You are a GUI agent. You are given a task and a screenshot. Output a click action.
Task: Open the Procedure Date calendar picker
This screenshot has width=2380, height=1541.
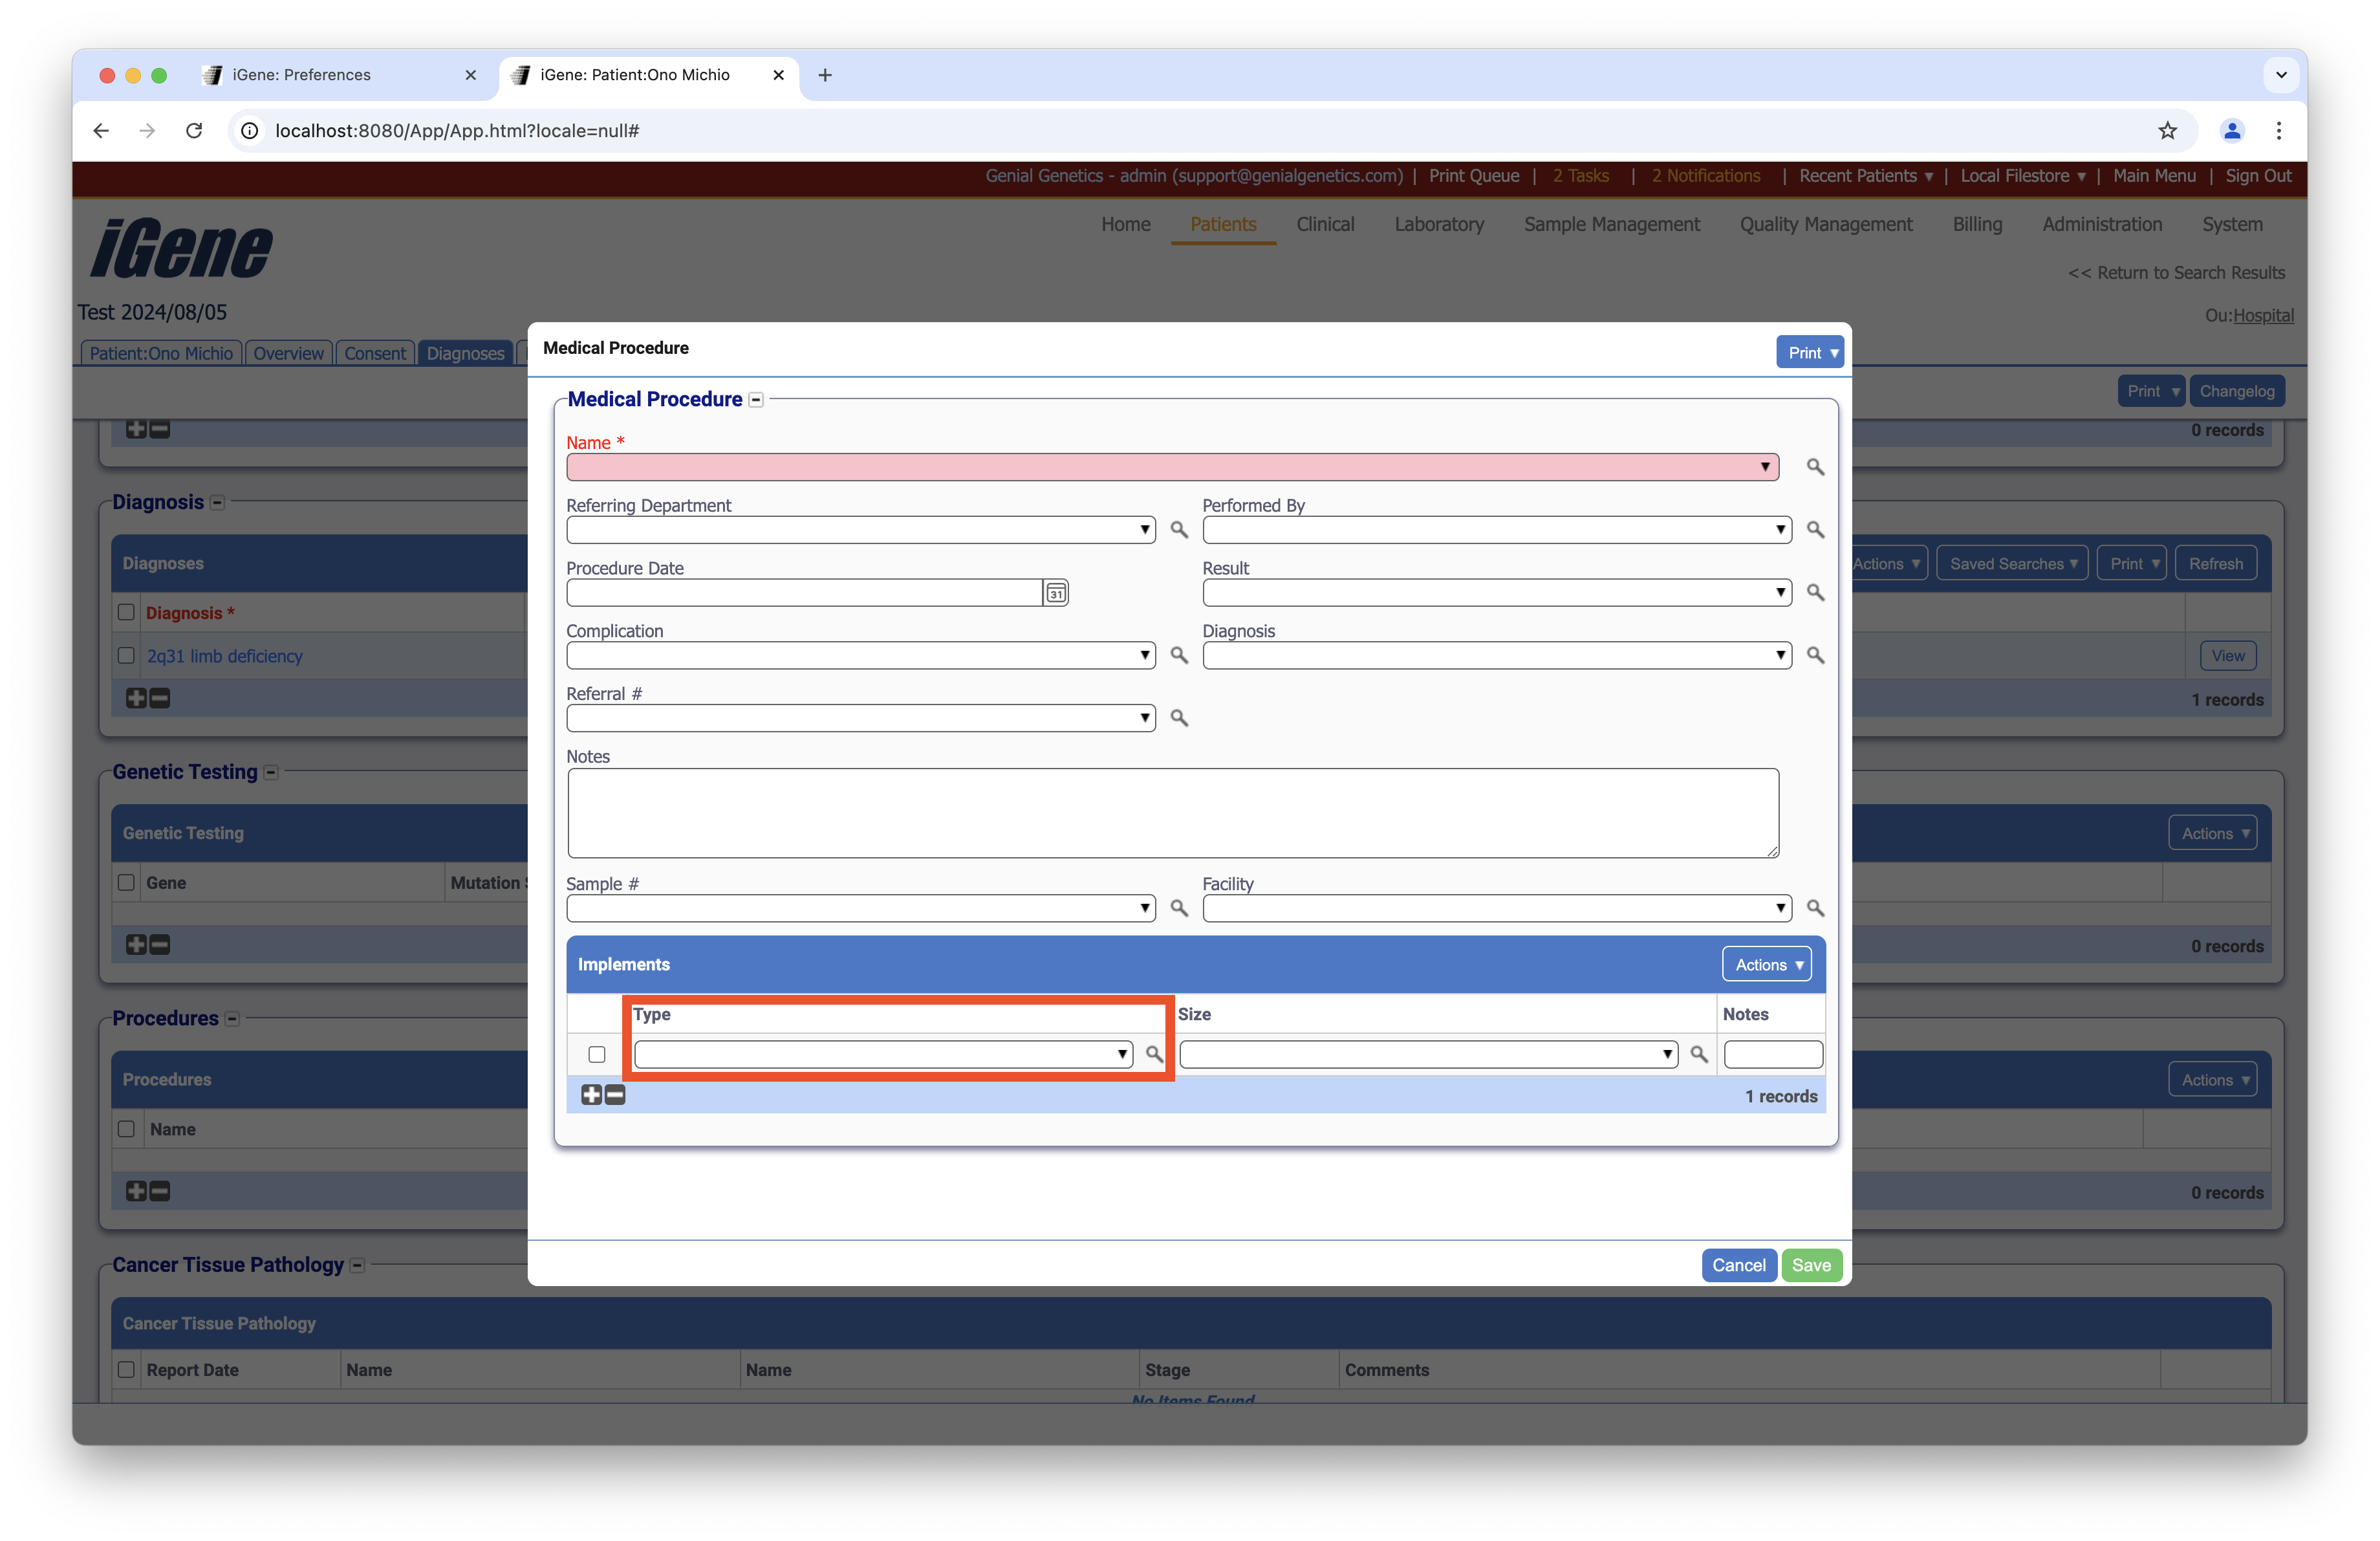coord(1056,593)
